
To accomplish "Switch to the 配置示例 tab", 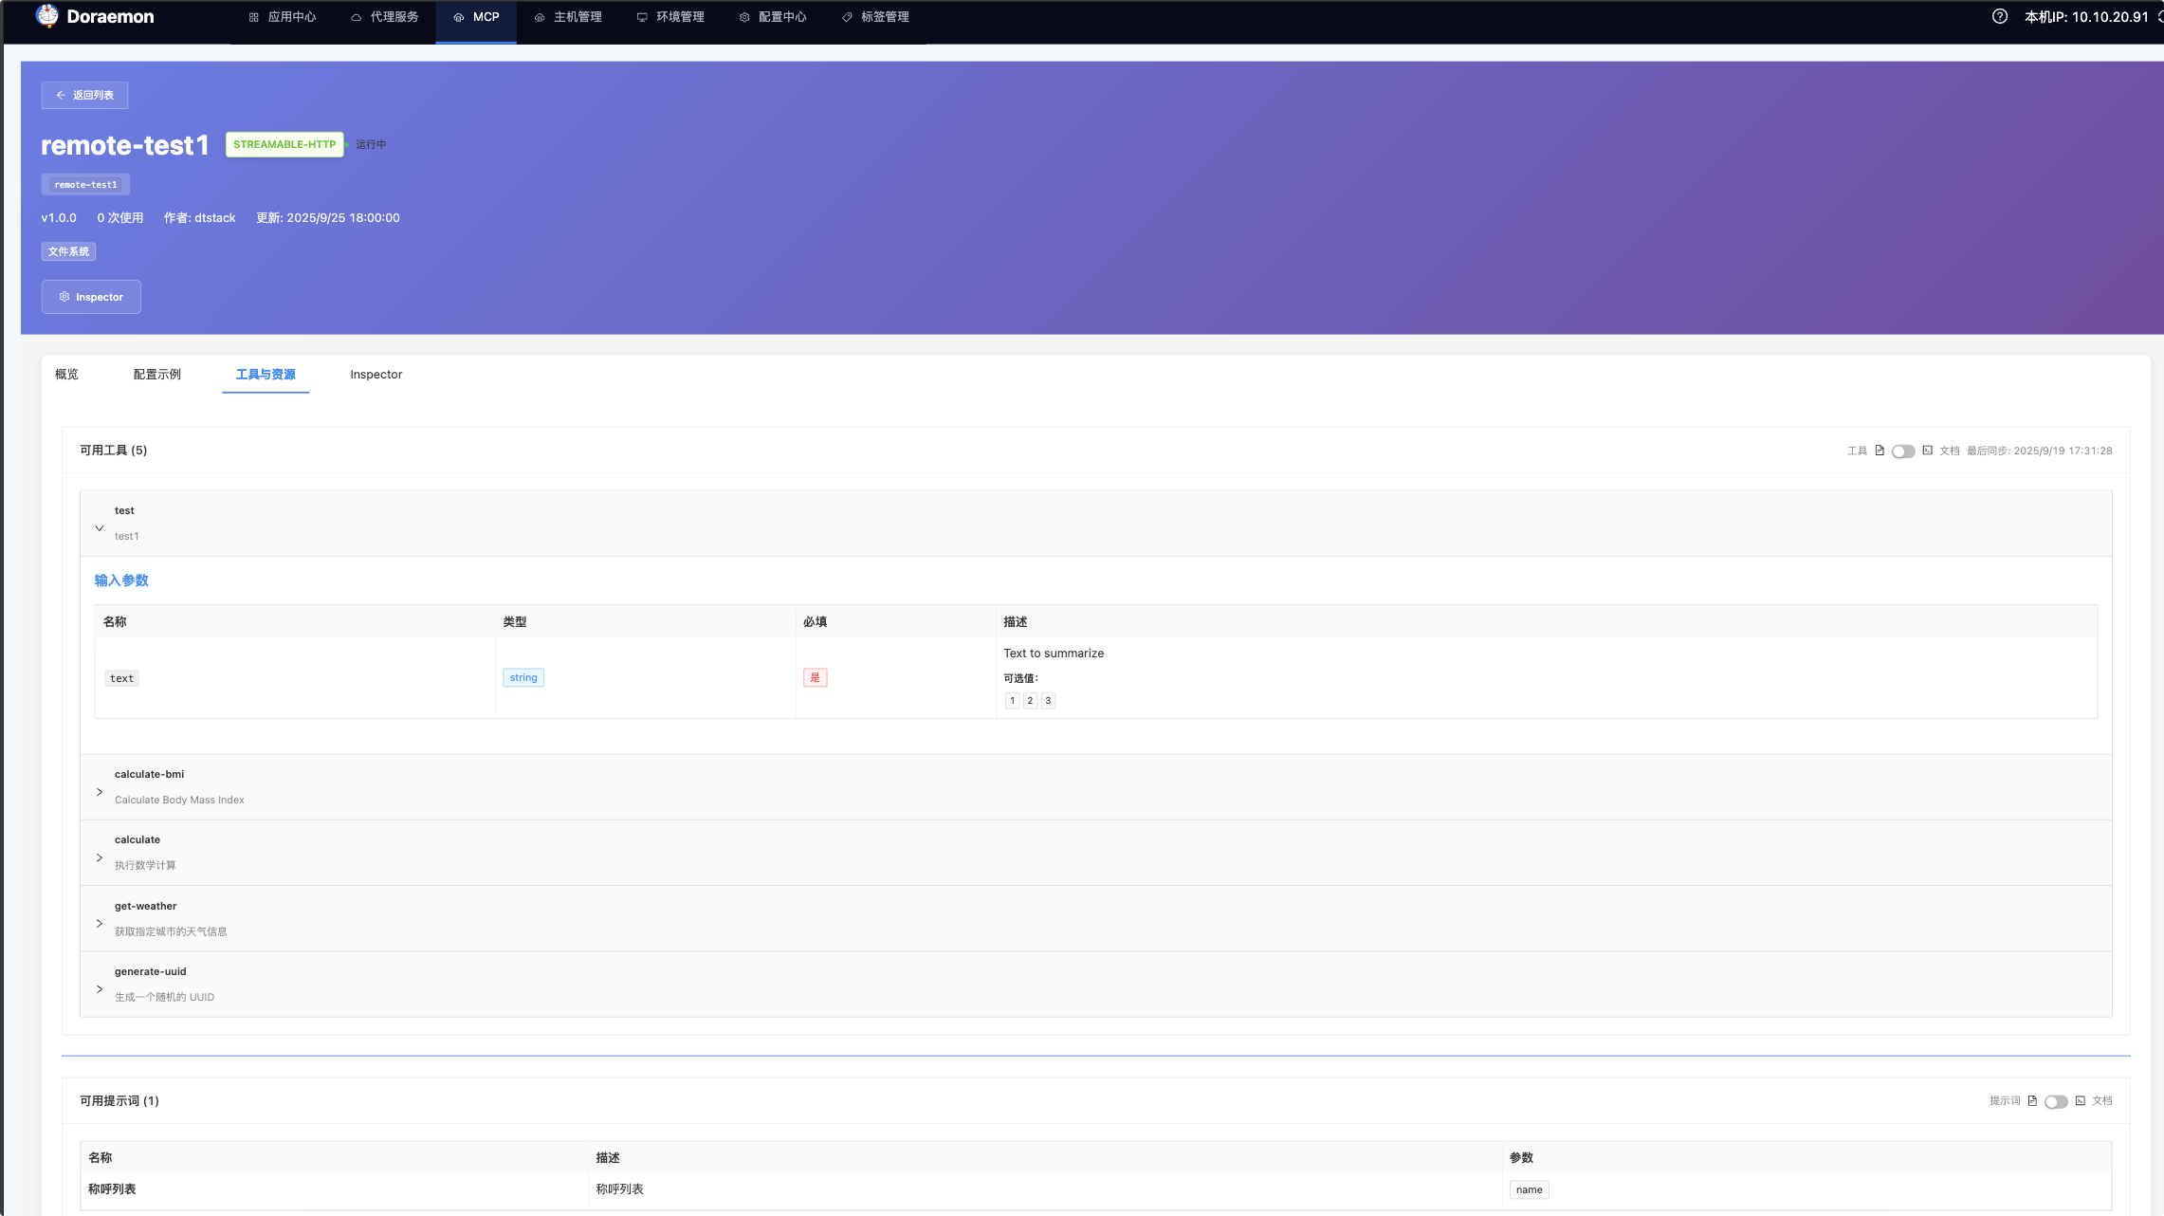I will (x=156, y=375).
